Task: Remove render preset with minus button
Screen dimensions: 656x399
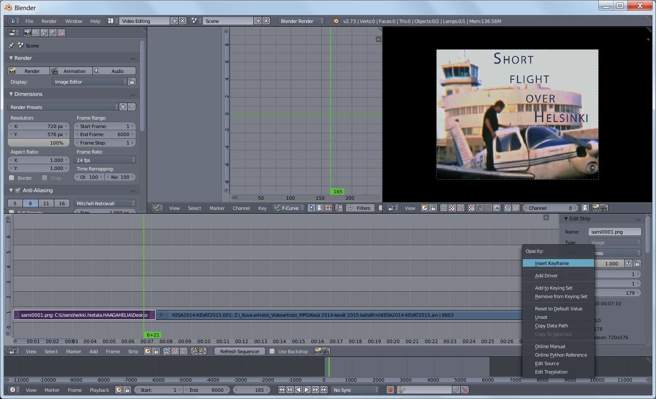Action: (x=132, y=107)
